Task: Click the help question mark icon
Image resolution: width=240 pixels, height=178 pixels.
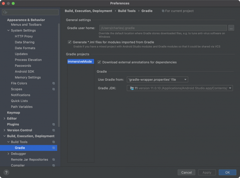Action: click(6, 172)
